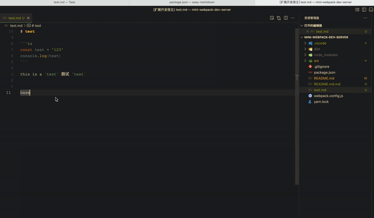Expand the dist folder chevron

point(305,49)
